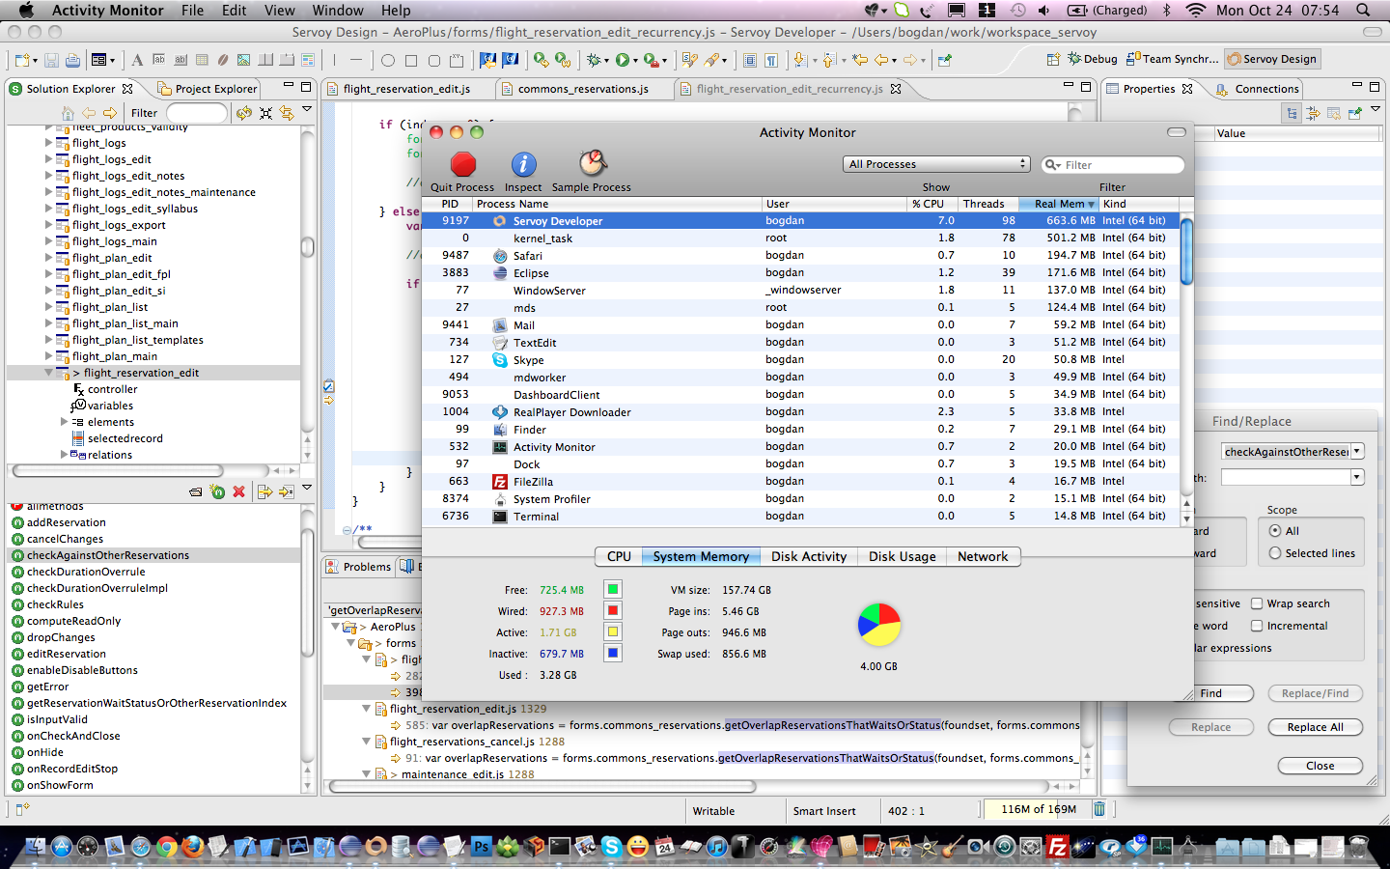This screenshot has height=869, width=1390.
Task: Click the Print icon in Servoy toolbar
Action: pyautogui.click(x=72, y=60)
